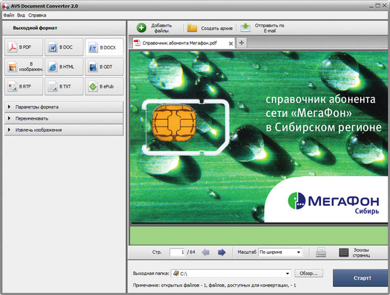390x295 pixels.
Task: Expand Параметры формата section
Action: click(x=64, y=107)
